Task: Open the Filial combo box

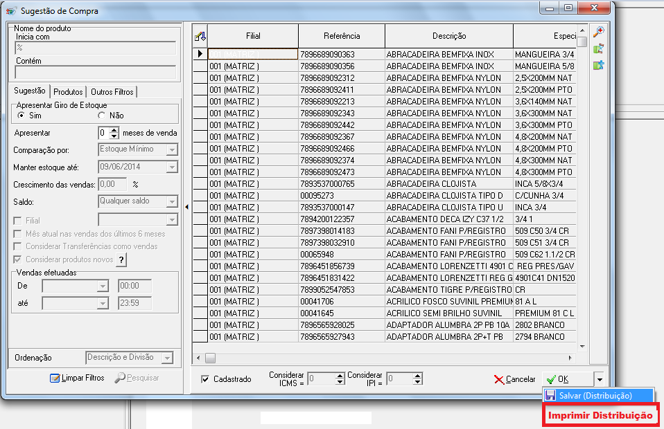Action: [x=171, y=220]
